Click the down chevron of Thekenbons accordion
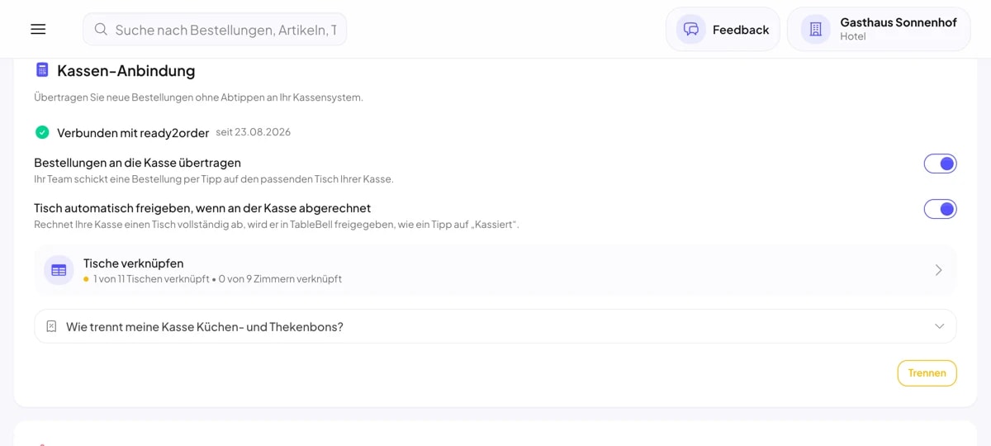The width and height of the screenshot is (991, 446). point(939,326)
